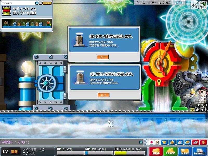This screenshot has height=156, width=208.
Task: Click OK in the lower revive dialog
Action: coord(103,95)
